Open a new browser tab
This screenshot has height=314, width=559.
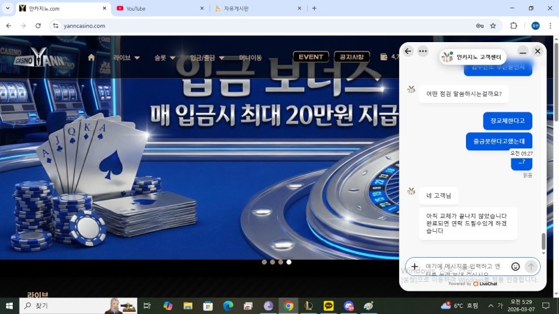tap(314, 8)
